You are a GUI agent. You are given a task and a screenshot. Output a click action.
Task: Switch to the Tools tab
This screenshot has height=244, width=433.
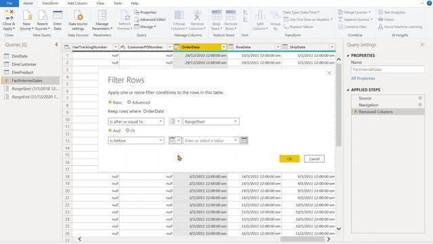pos(118,3)
